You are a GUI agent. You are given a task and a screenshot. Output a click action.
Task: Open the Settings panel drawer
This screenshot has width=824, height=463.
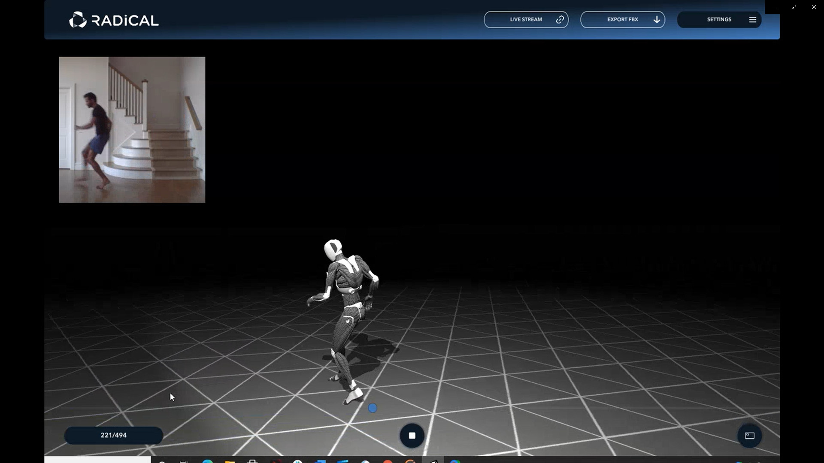[x=719, y=19]
